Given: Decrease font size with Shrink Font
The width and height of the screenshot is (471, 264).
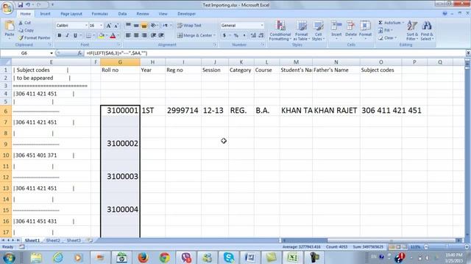Looking at the screenshot, I should point(116,26).
